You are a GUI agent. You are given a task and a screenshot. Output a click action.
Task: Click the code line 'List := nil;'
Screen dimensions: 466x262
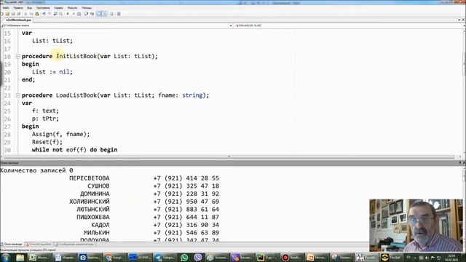52,72
